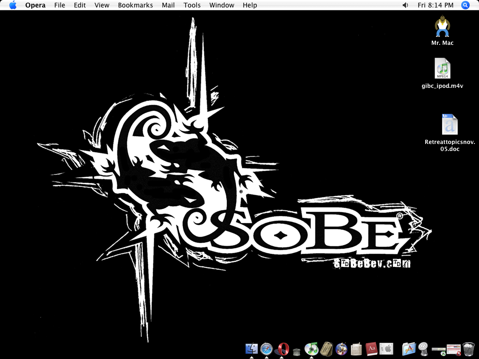
Task: Click the gibc_ipod.m4v file name label
Action: tap(443, 86)
